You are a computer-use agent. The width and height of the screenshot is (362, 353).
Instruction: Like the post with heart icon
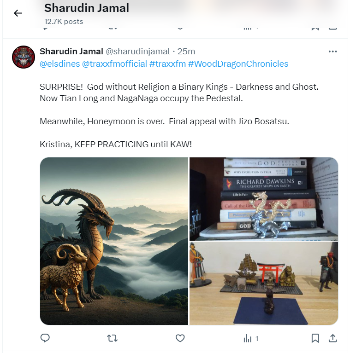coord(180,338)
